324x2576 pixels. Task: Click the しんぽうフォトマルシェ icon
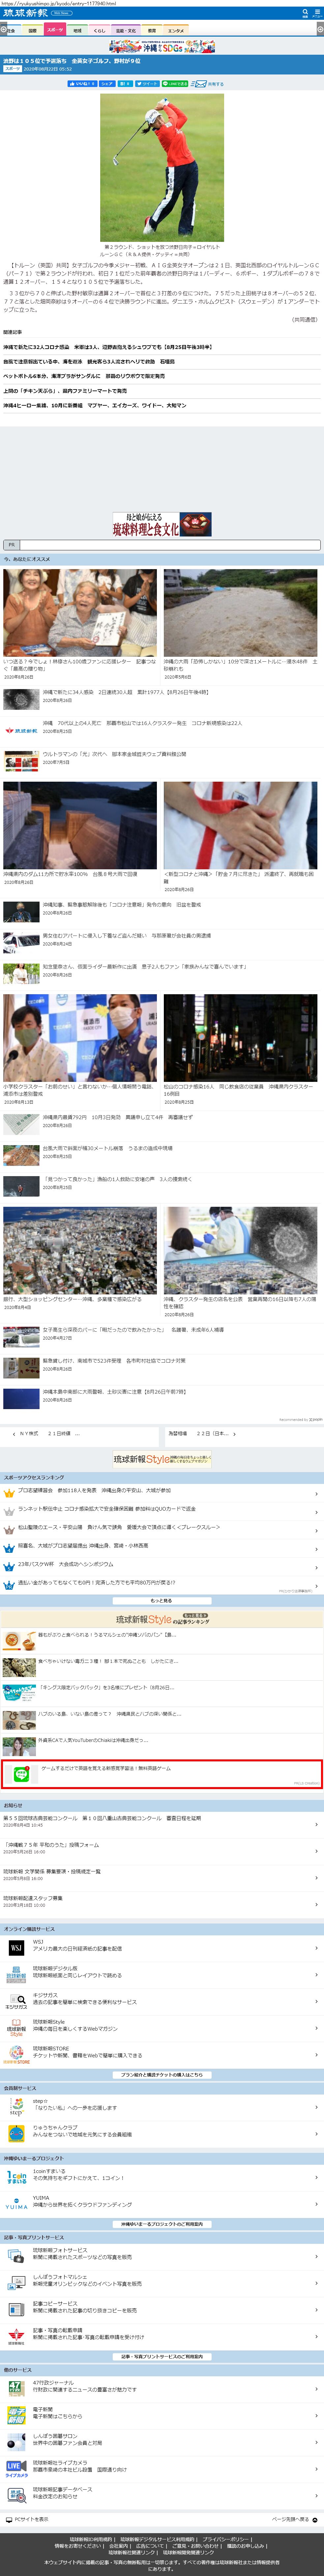[x=16, y=2283]
